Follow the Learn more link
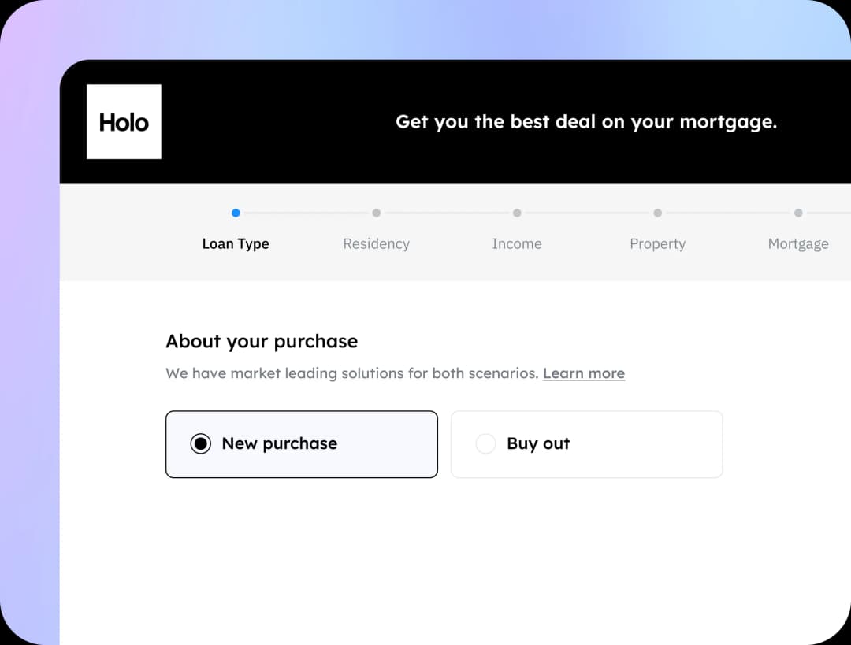Image resolution: width=851 pixels, height=645 pixels. [x=584, y=373]
